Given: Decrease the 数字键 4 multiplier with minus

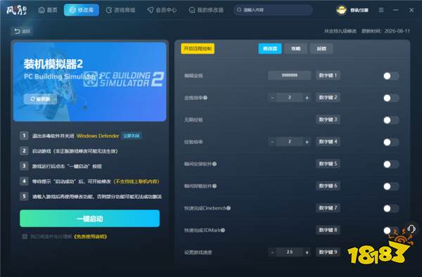Looking at the screenshot, I should tap(272, 142).
